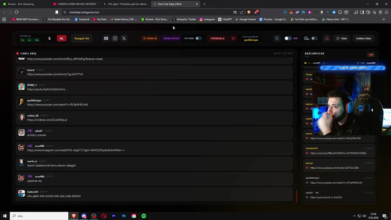Image resolution: width=391 pixels, height=220 pixels.
Task: Open the Instagram icon in the chat toolbar
Action: point(115,38)
